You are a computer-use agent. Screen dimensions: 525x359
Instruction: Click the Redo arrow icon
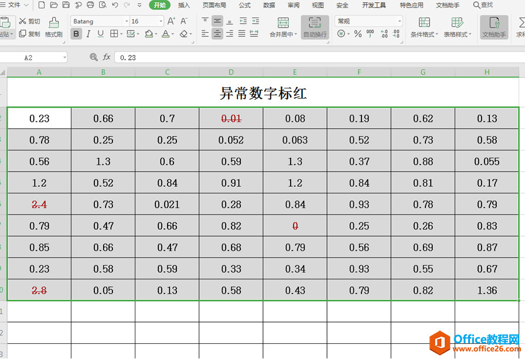pyautogui.click(x=127, y=5)
